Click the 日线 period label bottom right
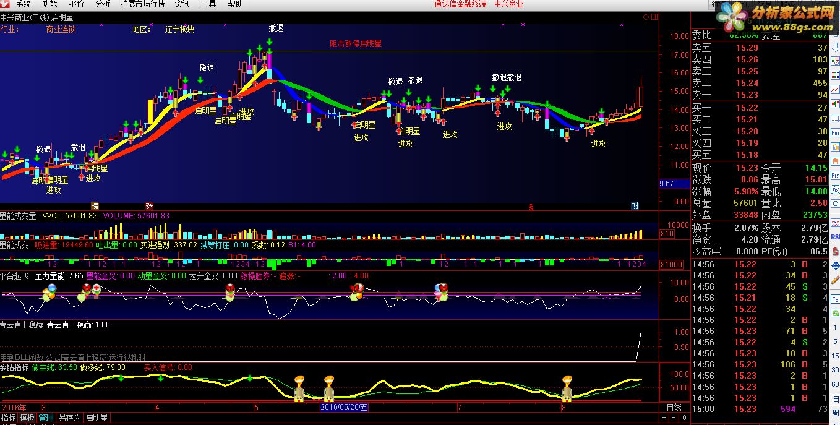The width and height of the screenshot is (840, 425). click(x=674, y=408)
